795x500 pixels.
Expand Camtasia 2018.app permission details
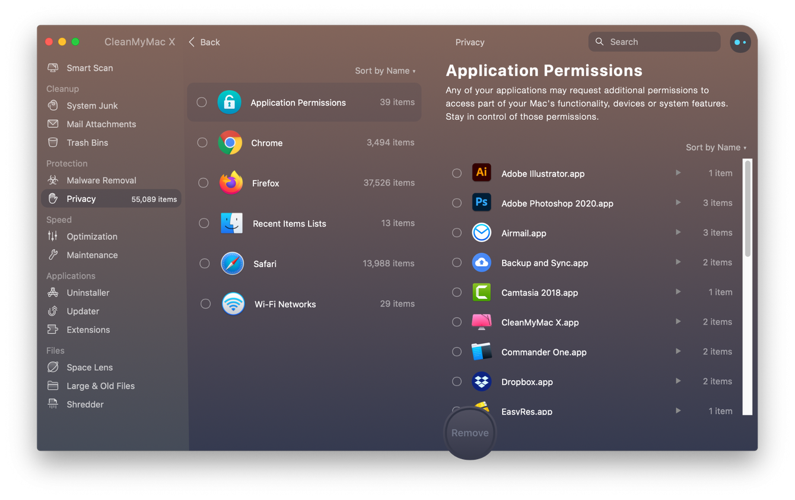[x=678, y=292]
